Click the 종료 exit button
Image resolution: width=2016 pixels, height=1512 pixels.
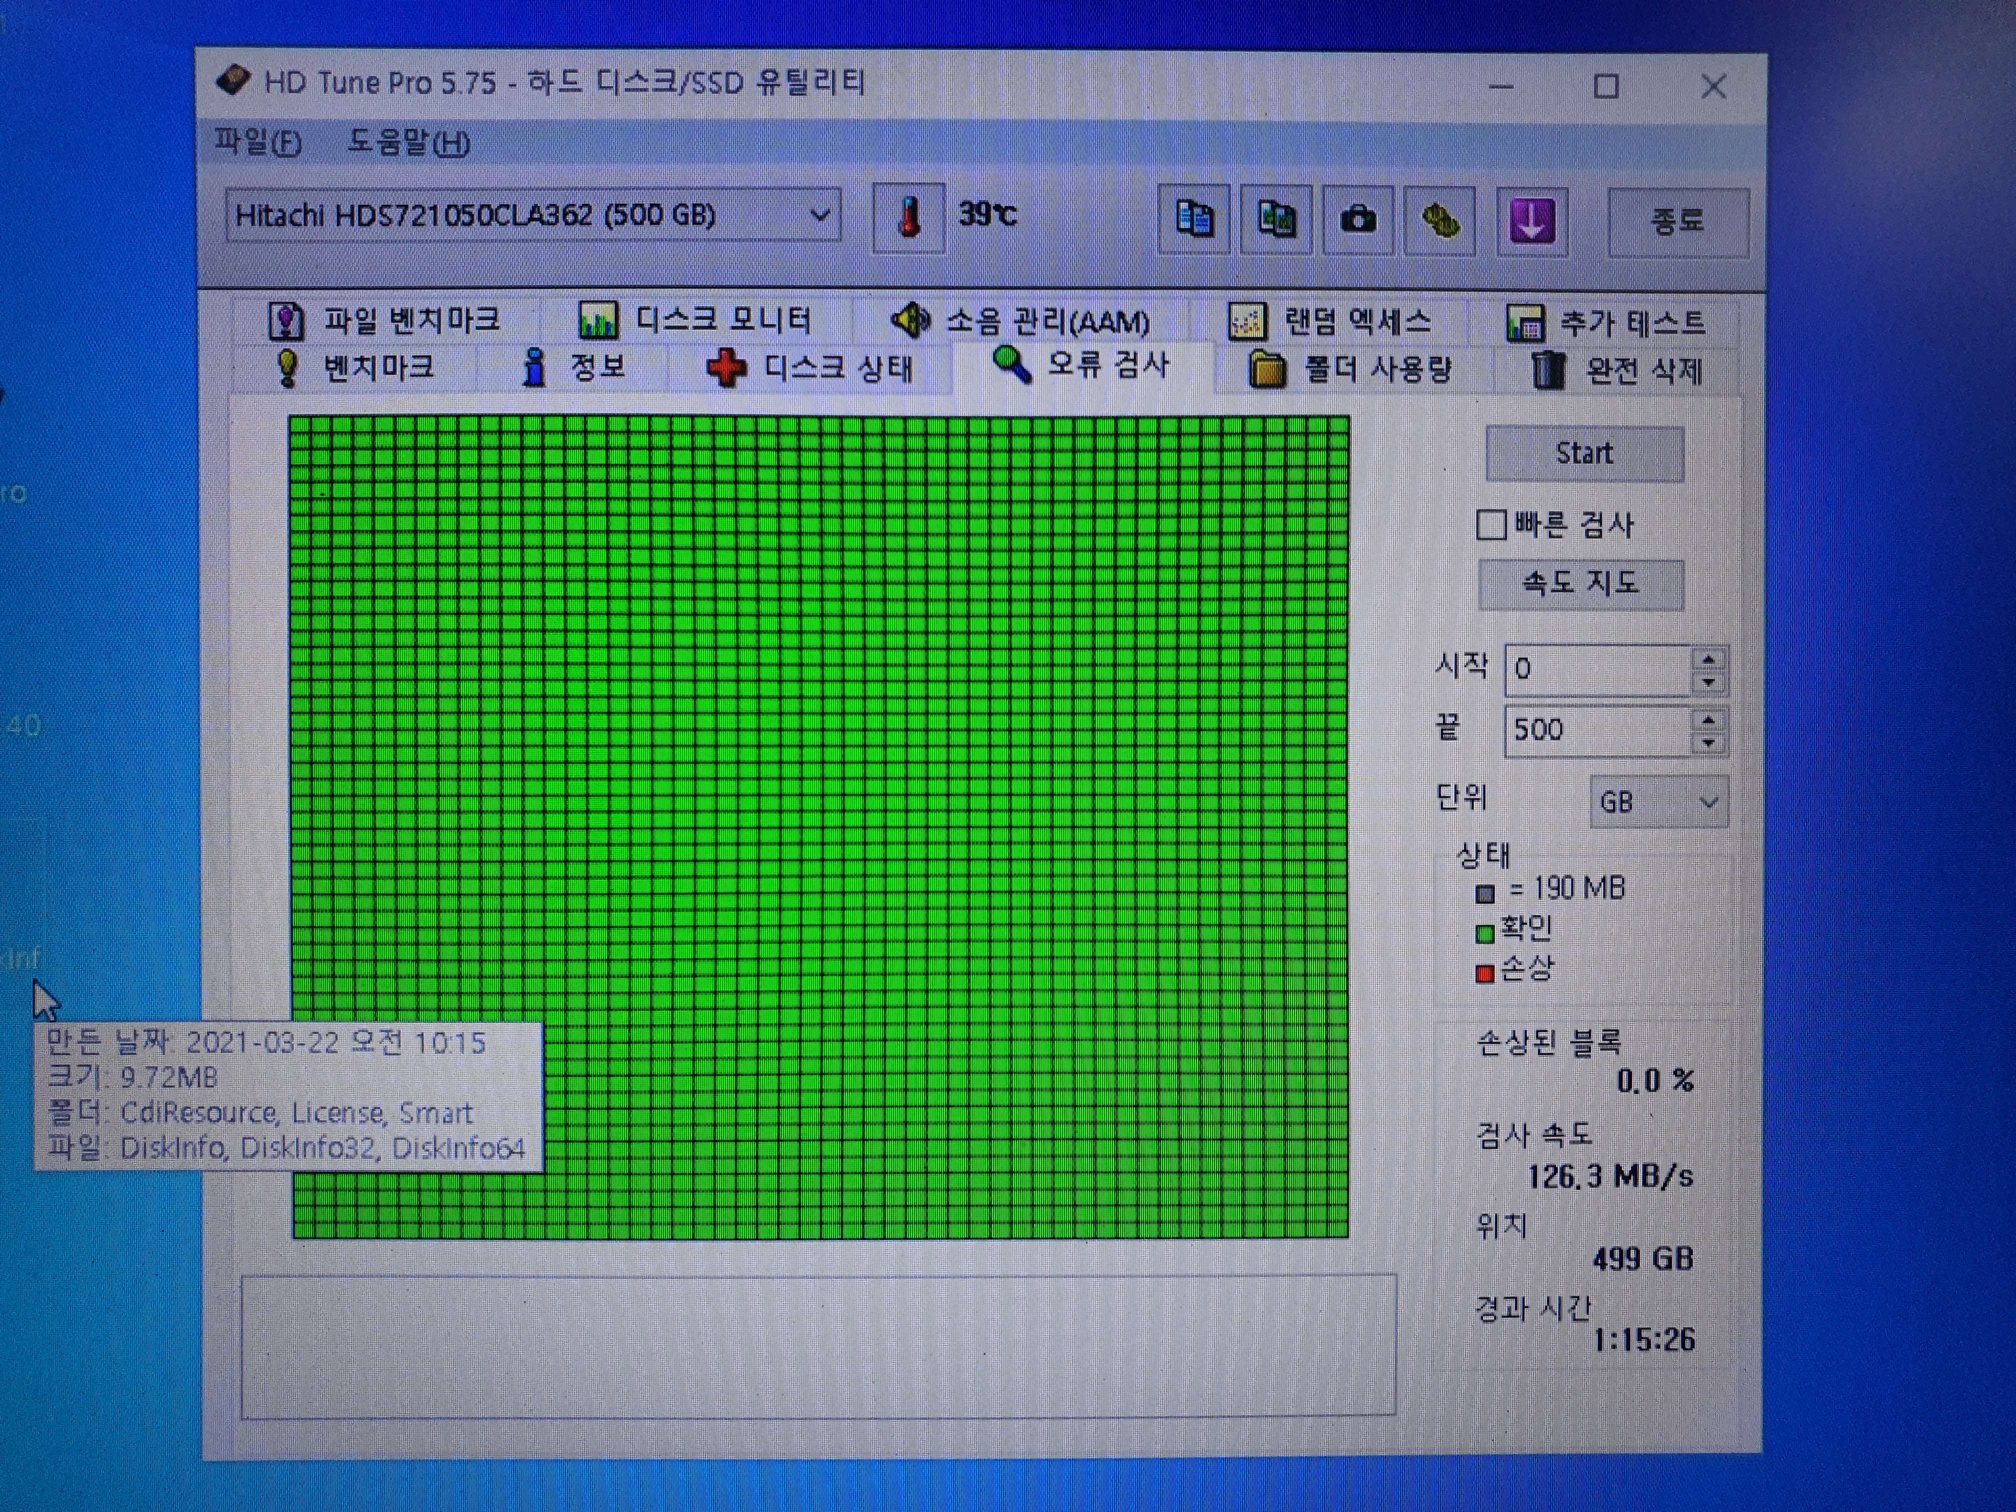pos(1678,221)
